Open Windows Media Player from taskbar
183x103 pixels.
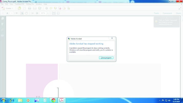[x=28, y=100]
